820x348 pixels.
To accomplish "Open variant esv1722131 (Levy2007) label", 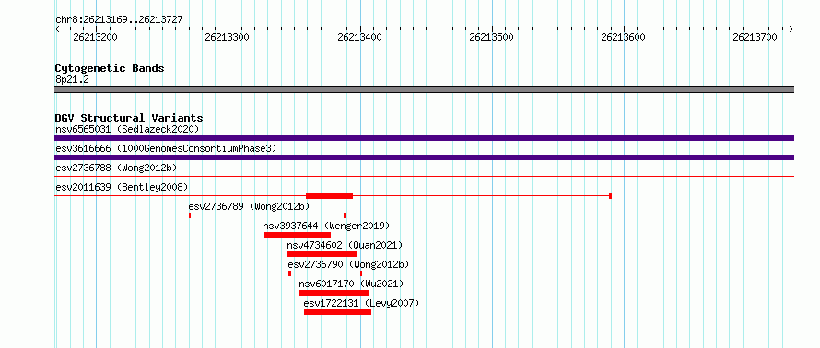I will [361, 303].
